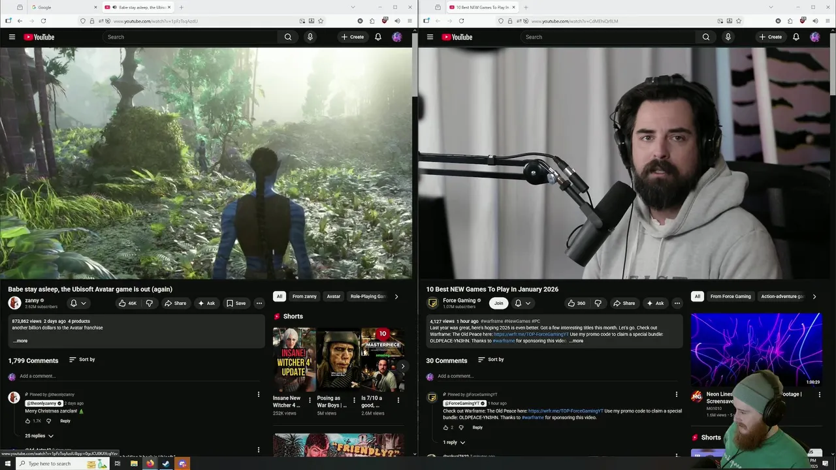The image size is (836, 470).
Task: Go back in left Firefox window
Action: coord(20,21)
